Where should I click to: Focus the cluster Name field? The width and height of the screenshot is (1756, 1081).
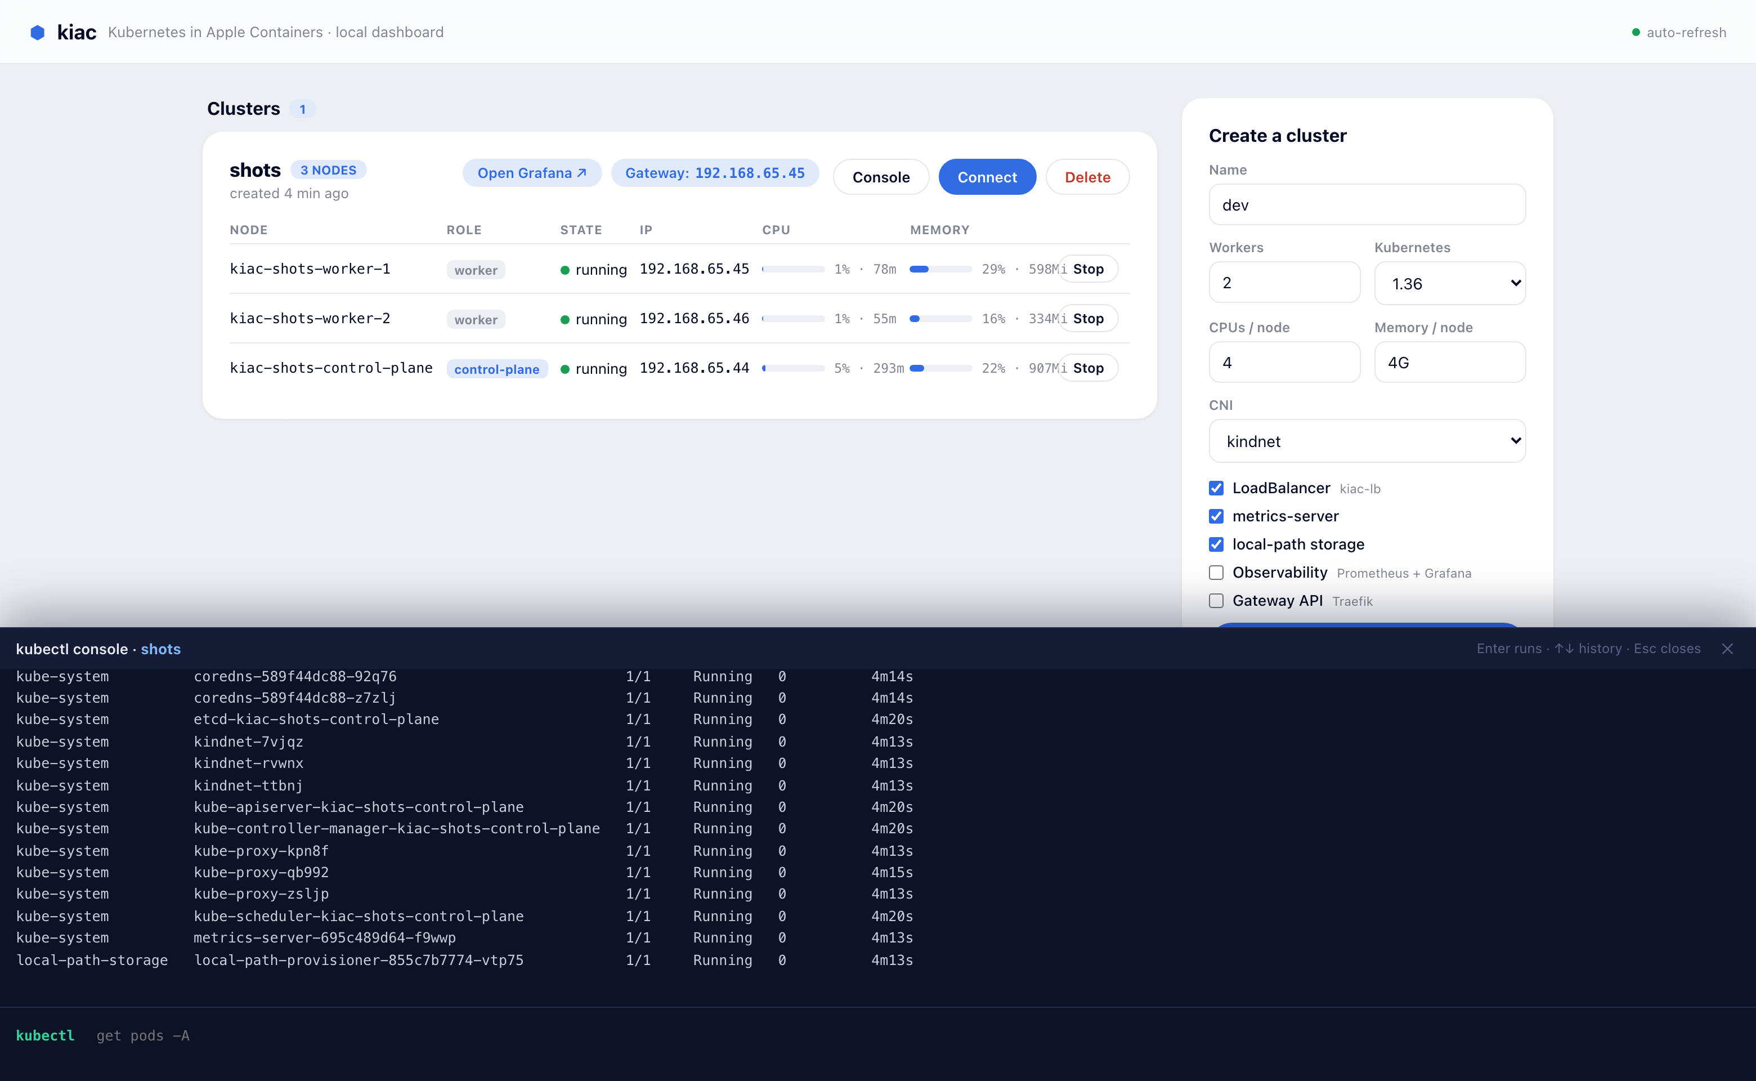pos(1367,205)
